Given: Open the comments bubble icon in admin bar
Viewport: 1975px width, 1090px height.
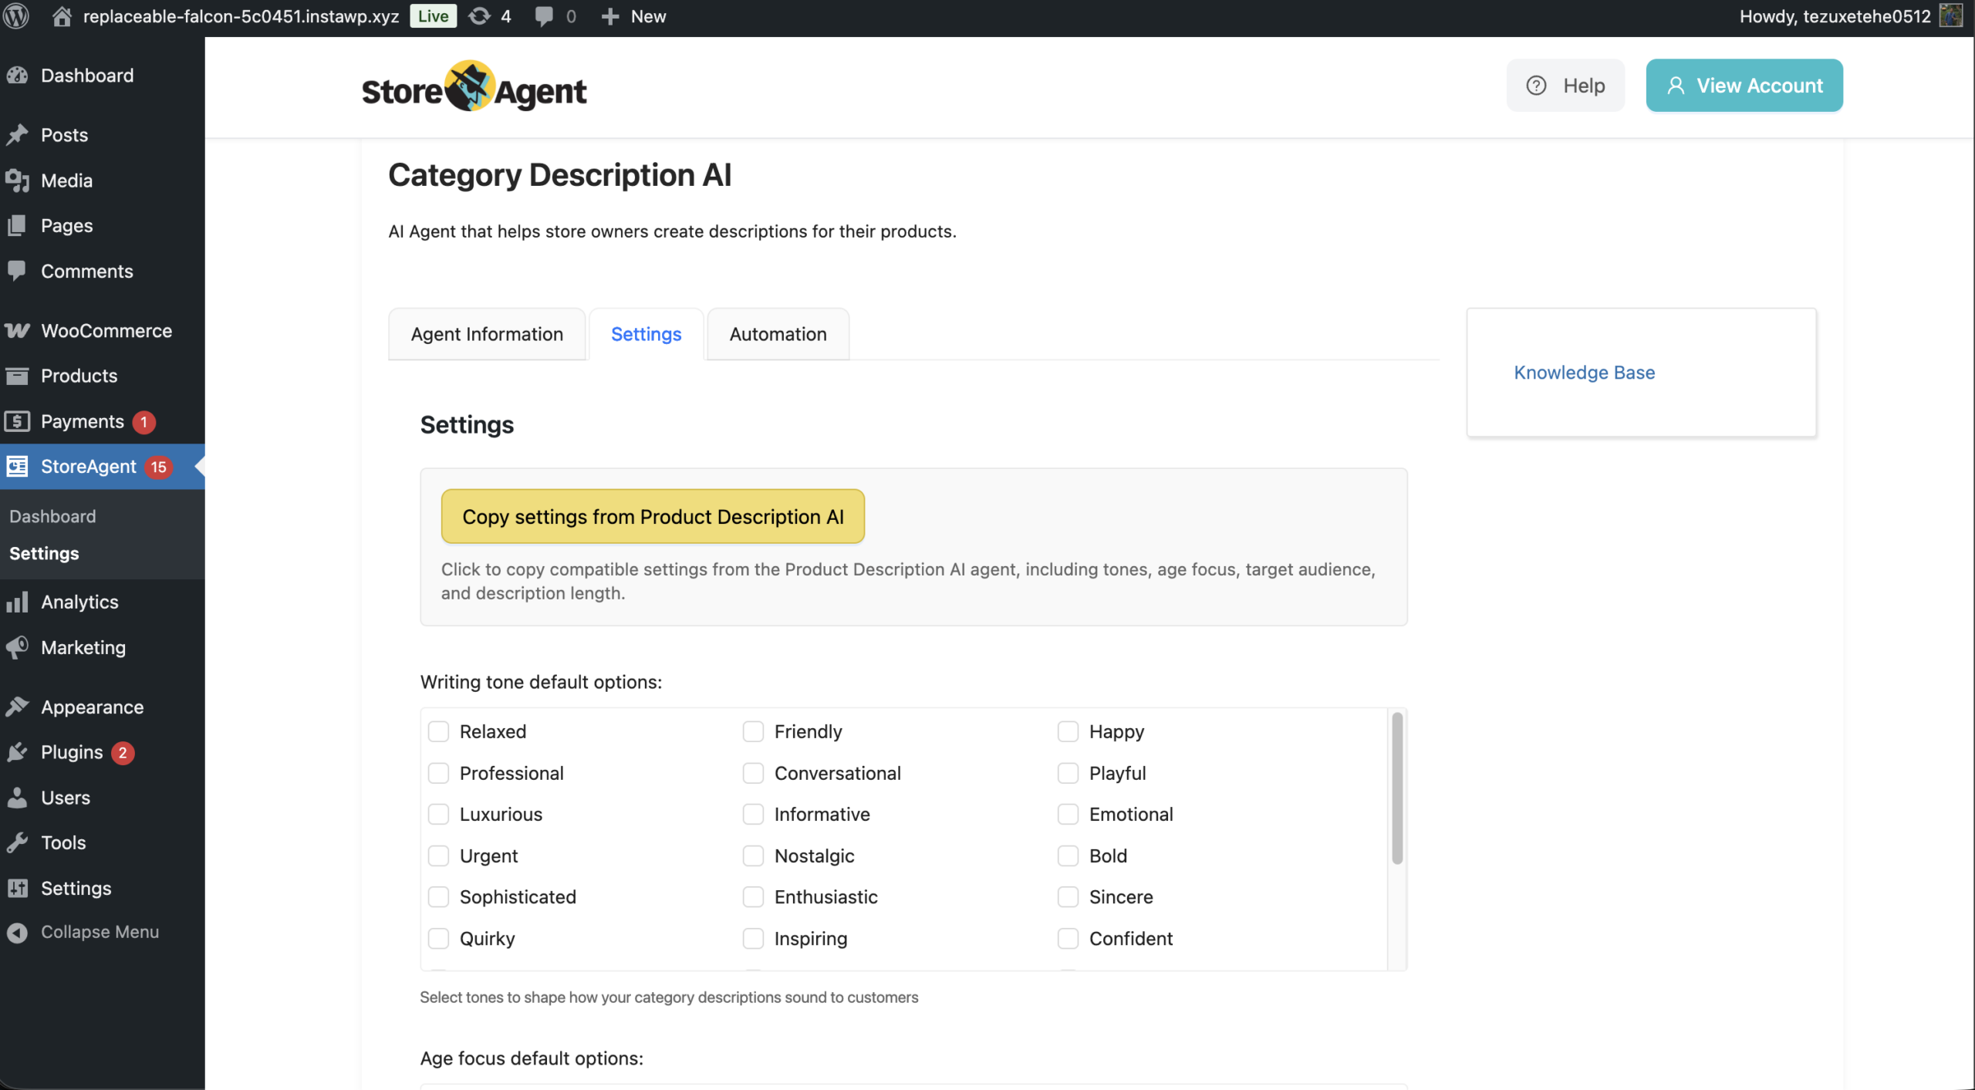Looking at the screenshot, I should pyautogui.click(x=544, y=16).
